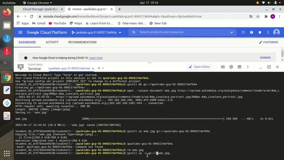284x160 pixels.
Task: Close the Home – qwiklabs-gcp browser tab
Action: coord(111,9)
